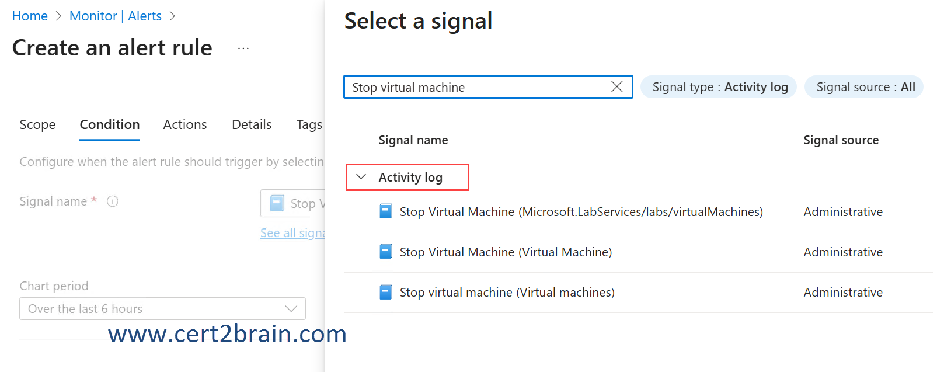944x372 pixels.
Task: Collapse the Activity log group
Action: point(361,177)
